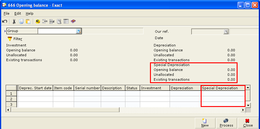
Task: Open the Edit menu
Action: pyautogui.click(x=18, y=13)
